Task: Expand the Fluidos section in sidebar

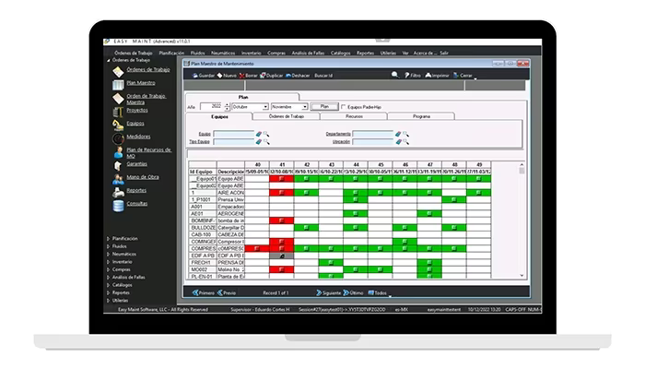Action: coord(108,246)
